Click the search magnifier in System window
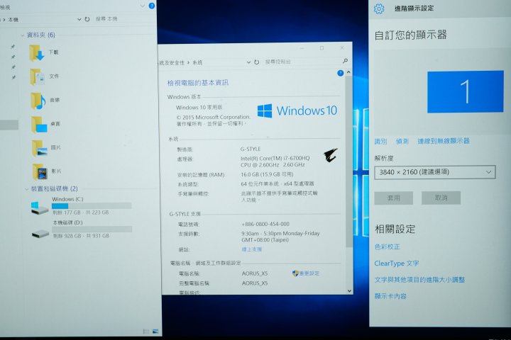This screenshot has height=340, width=511. 345,61
